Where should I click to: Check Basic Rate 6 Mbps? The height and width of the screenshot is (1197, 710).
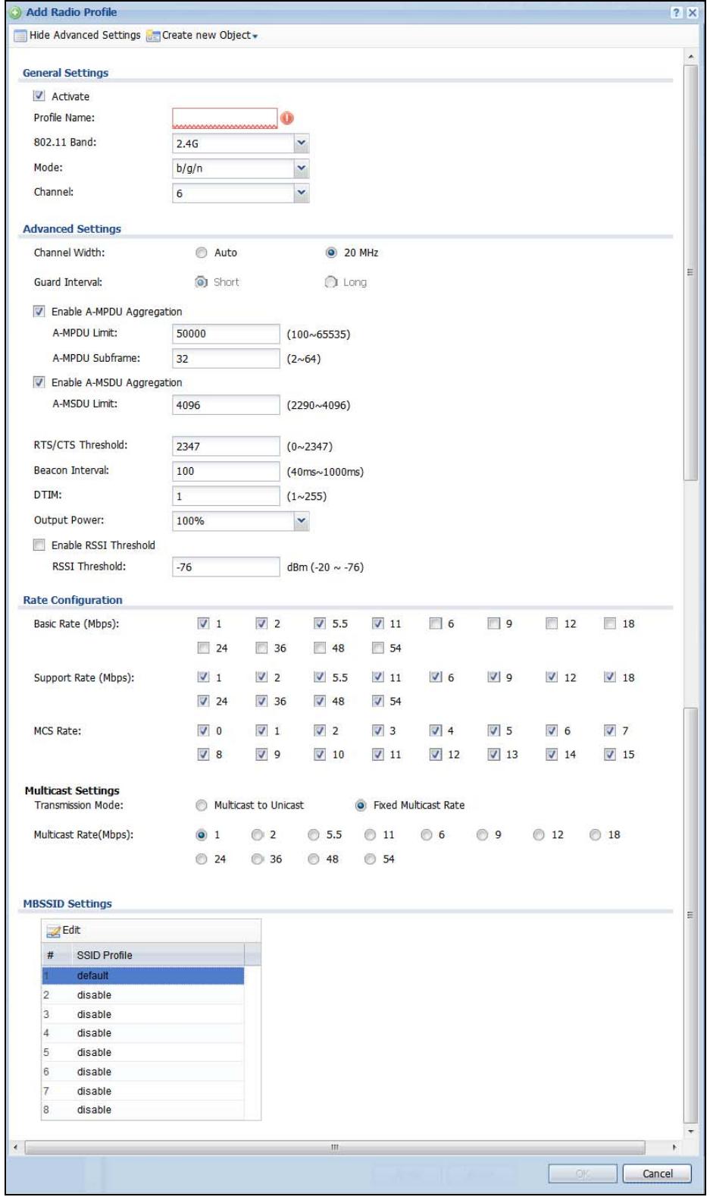436,624
